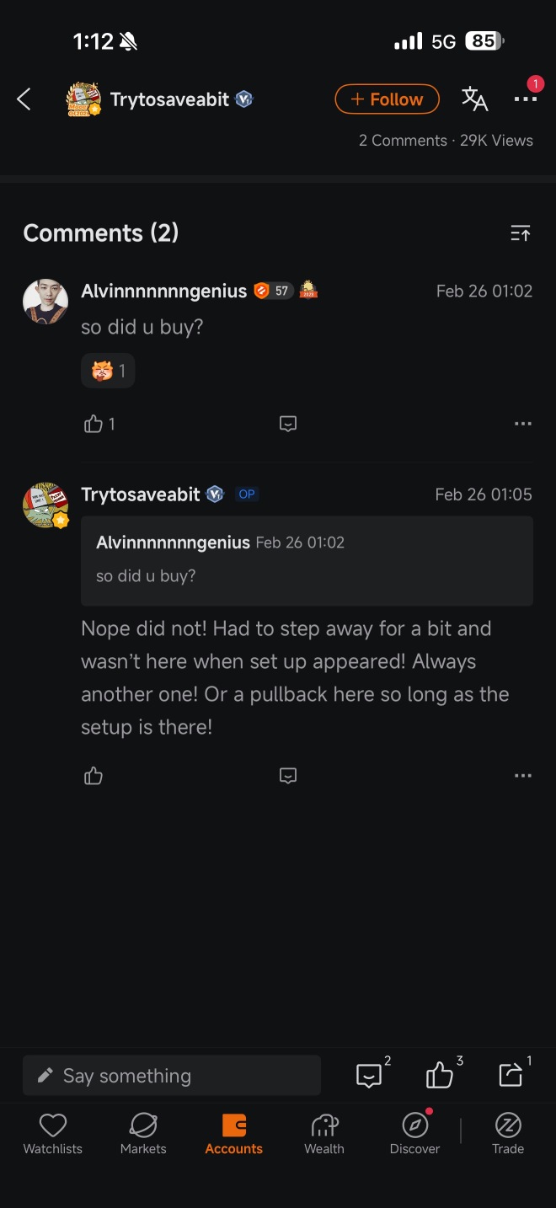Reply to Trytosaveabit's comment
556x1208 pixels.
288,776
